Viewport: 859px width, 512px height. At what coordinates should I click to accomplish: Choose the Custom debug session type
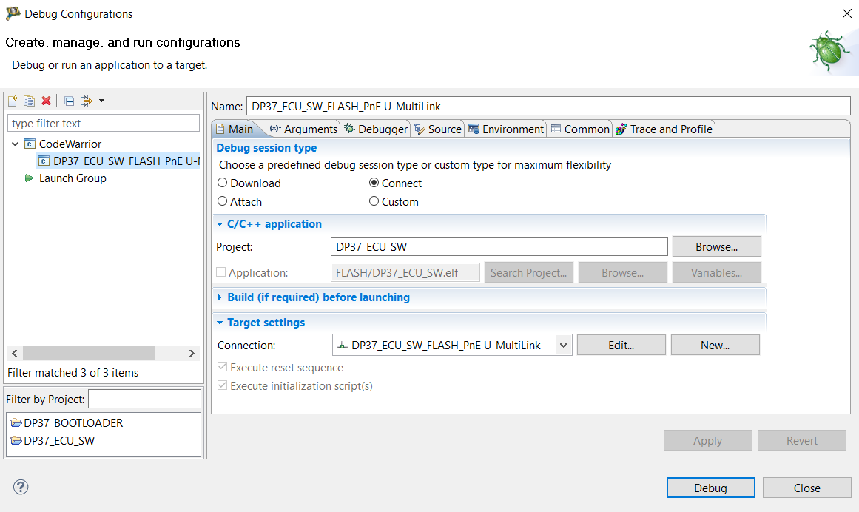pyautogui.click(x=374, y=201)
